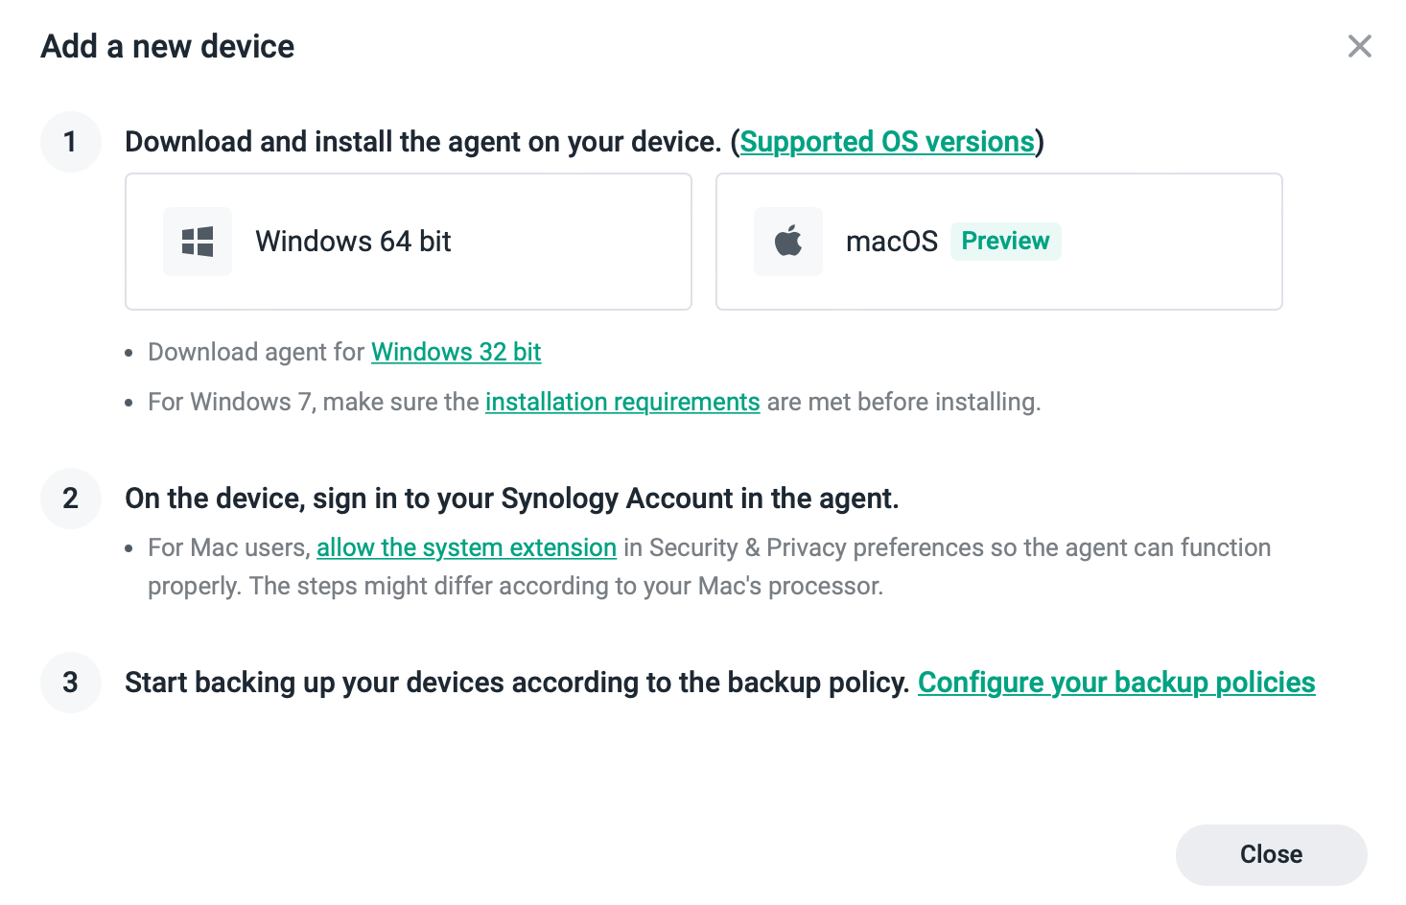Screen dimensions: 1406x905
Task: Open the installation requirements link
Action: click(x=622, y=402)
